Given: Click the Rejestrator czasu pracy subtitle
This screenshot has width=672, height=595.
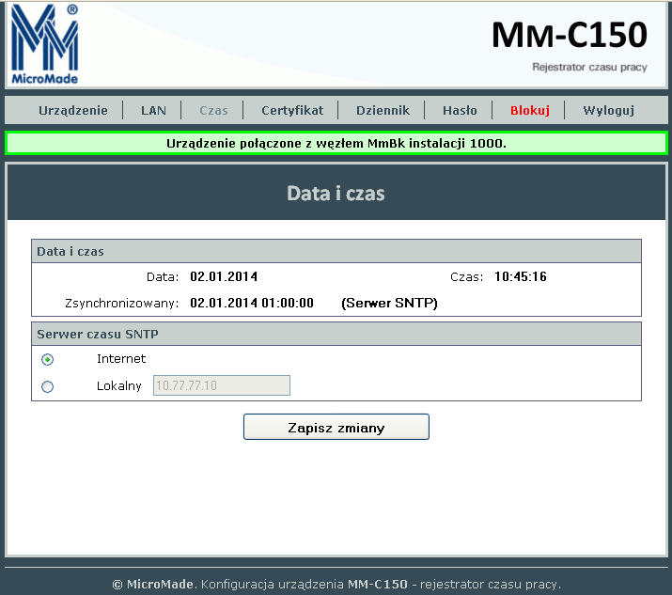Looking at the screenshot, I should point(589,68).
